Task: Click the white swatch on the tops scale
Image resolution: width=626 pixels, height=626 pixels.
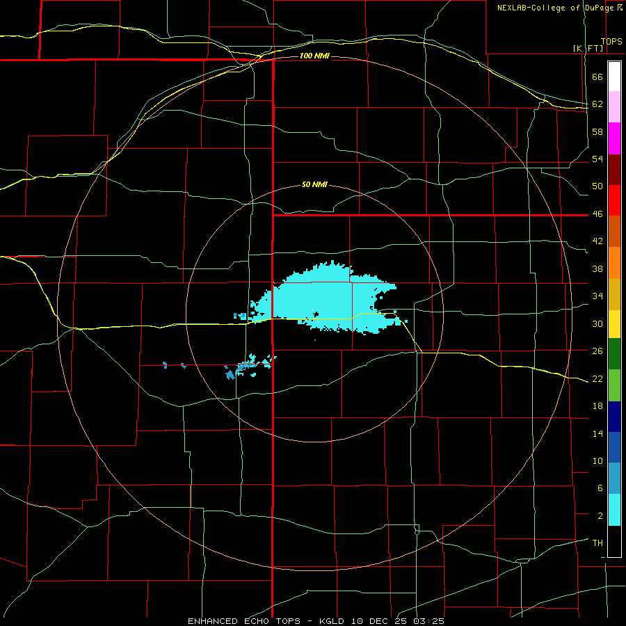Action: pyautogui.click(x=614, y=77)
